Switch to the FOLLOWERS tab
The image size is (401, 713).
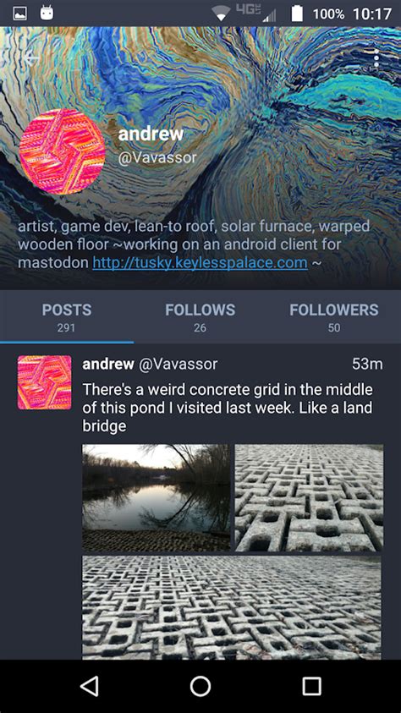pos(333,317)
